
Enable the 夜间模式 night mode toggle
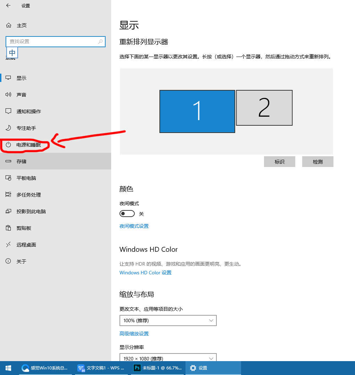click(x=127, y=213)
